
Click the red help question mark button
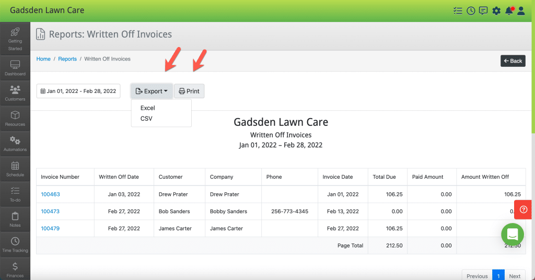pyautogui.click(x=524, y=209)
